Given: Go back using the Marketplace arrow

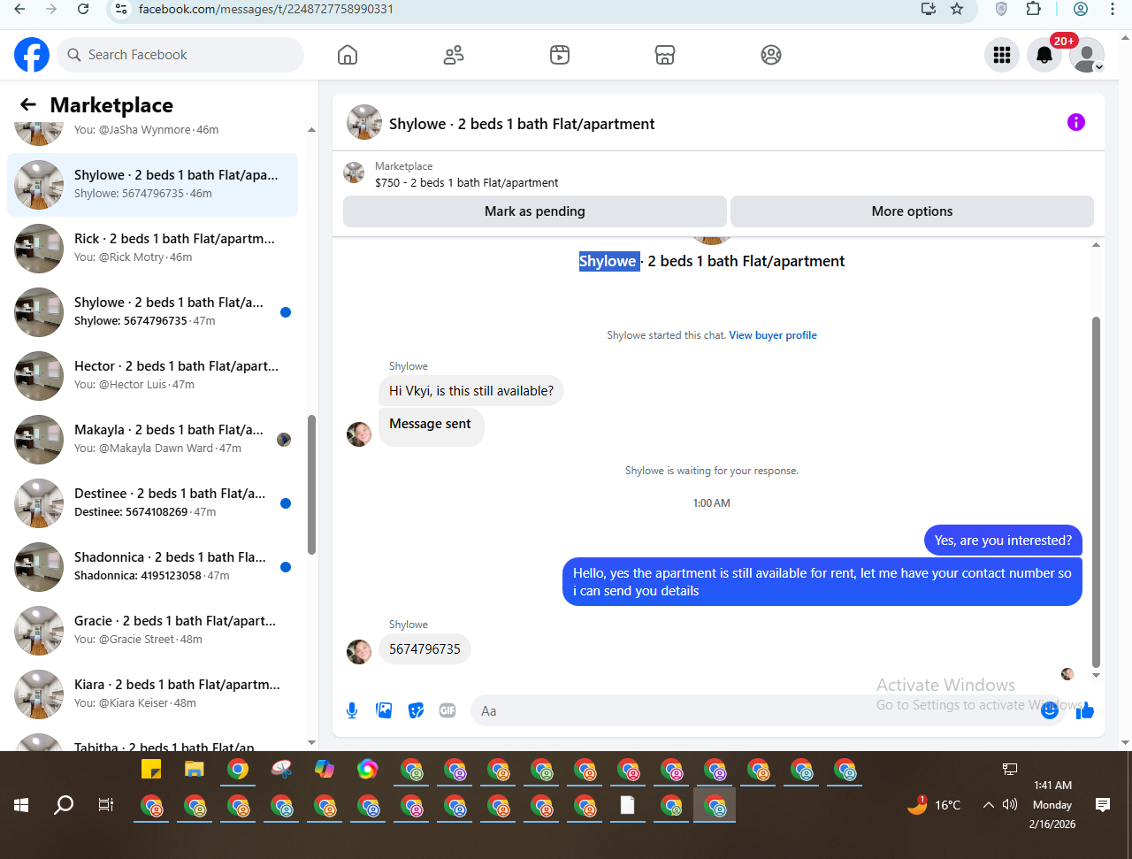Looking at the screenshot, I should (28, 104).
